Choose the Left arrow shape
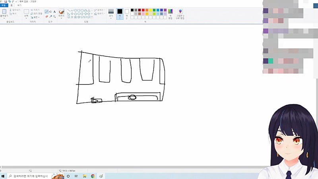Screen dimensions: 318x179 (85, 13)
